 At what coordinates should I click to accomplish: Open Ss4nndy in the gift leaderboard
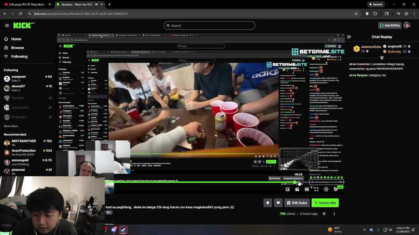coord(394,52)
